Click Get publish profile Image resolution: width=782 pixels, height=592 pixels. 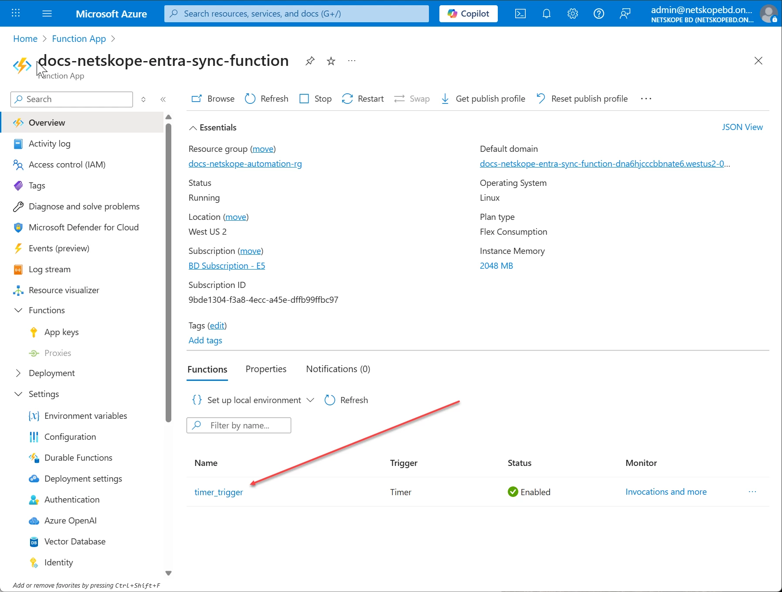click(483, 99)
